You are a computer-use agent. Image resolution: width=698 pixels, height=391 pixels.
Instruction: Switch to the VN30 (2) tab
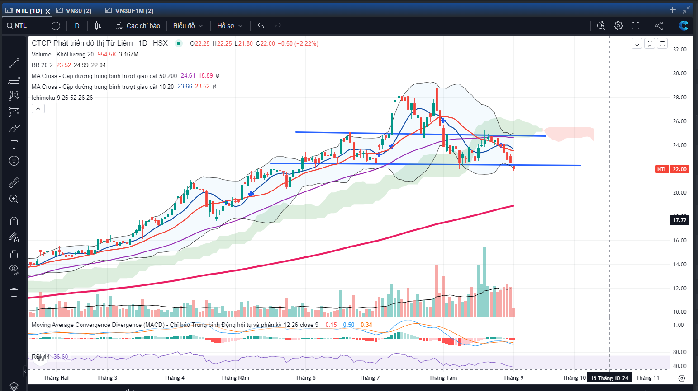pyautogui.click(x=73, y=10)
